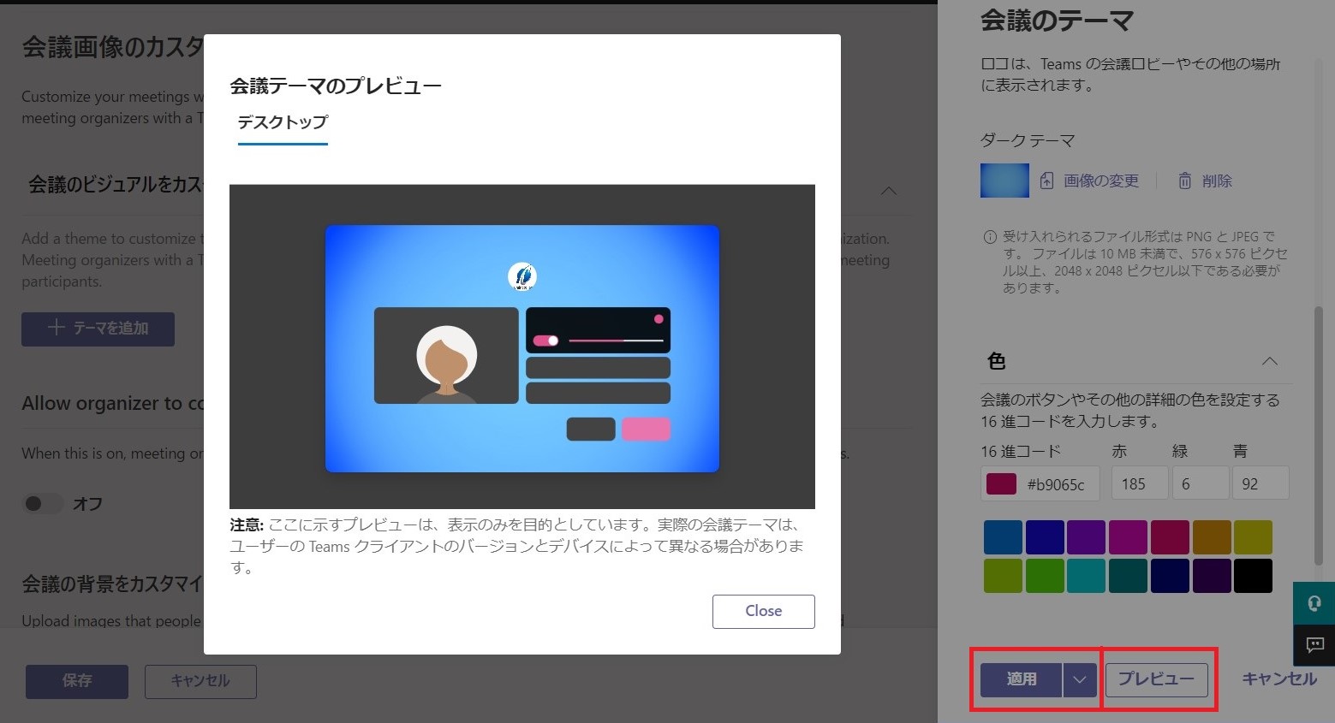Select the brown orange color swatch
This screenshot has width=1335, height=723.
[x=1212, y=537]
